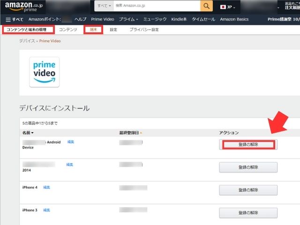The height and width of the screenshot is (225, 300).
Task: Click Prime Video breadcrumb text
Action: coord(50,41)
